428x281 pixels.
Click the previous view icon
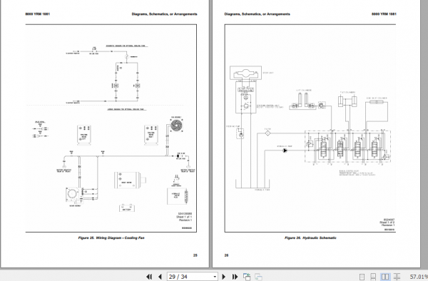pos(247,277)
